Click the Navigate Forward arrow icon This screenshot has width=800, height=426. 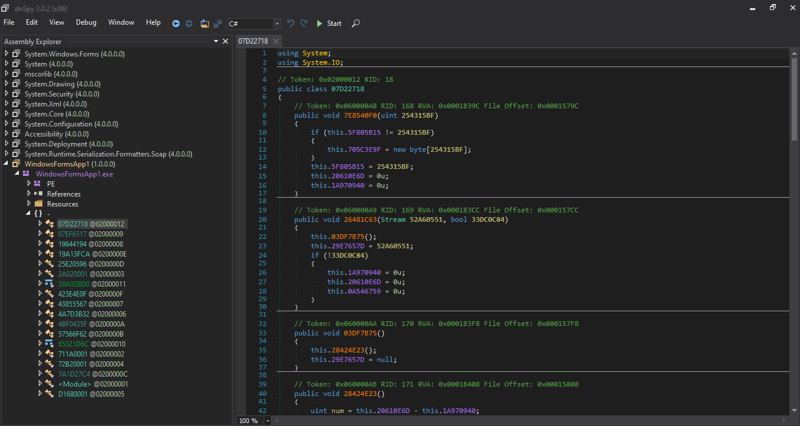pyautogui.click(x=189, y=24)
